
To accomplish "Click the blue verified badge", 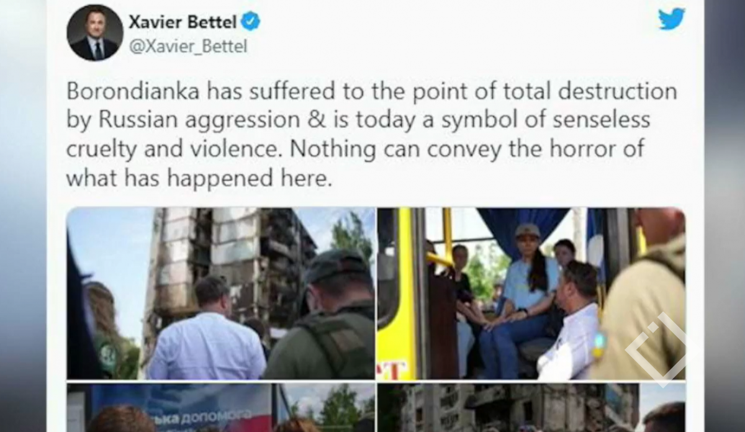I will (251, 22).
